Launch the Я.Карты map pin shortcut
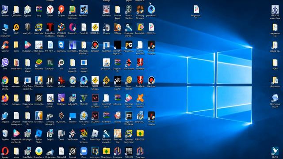The image size is (283, 159). (61, 9)
